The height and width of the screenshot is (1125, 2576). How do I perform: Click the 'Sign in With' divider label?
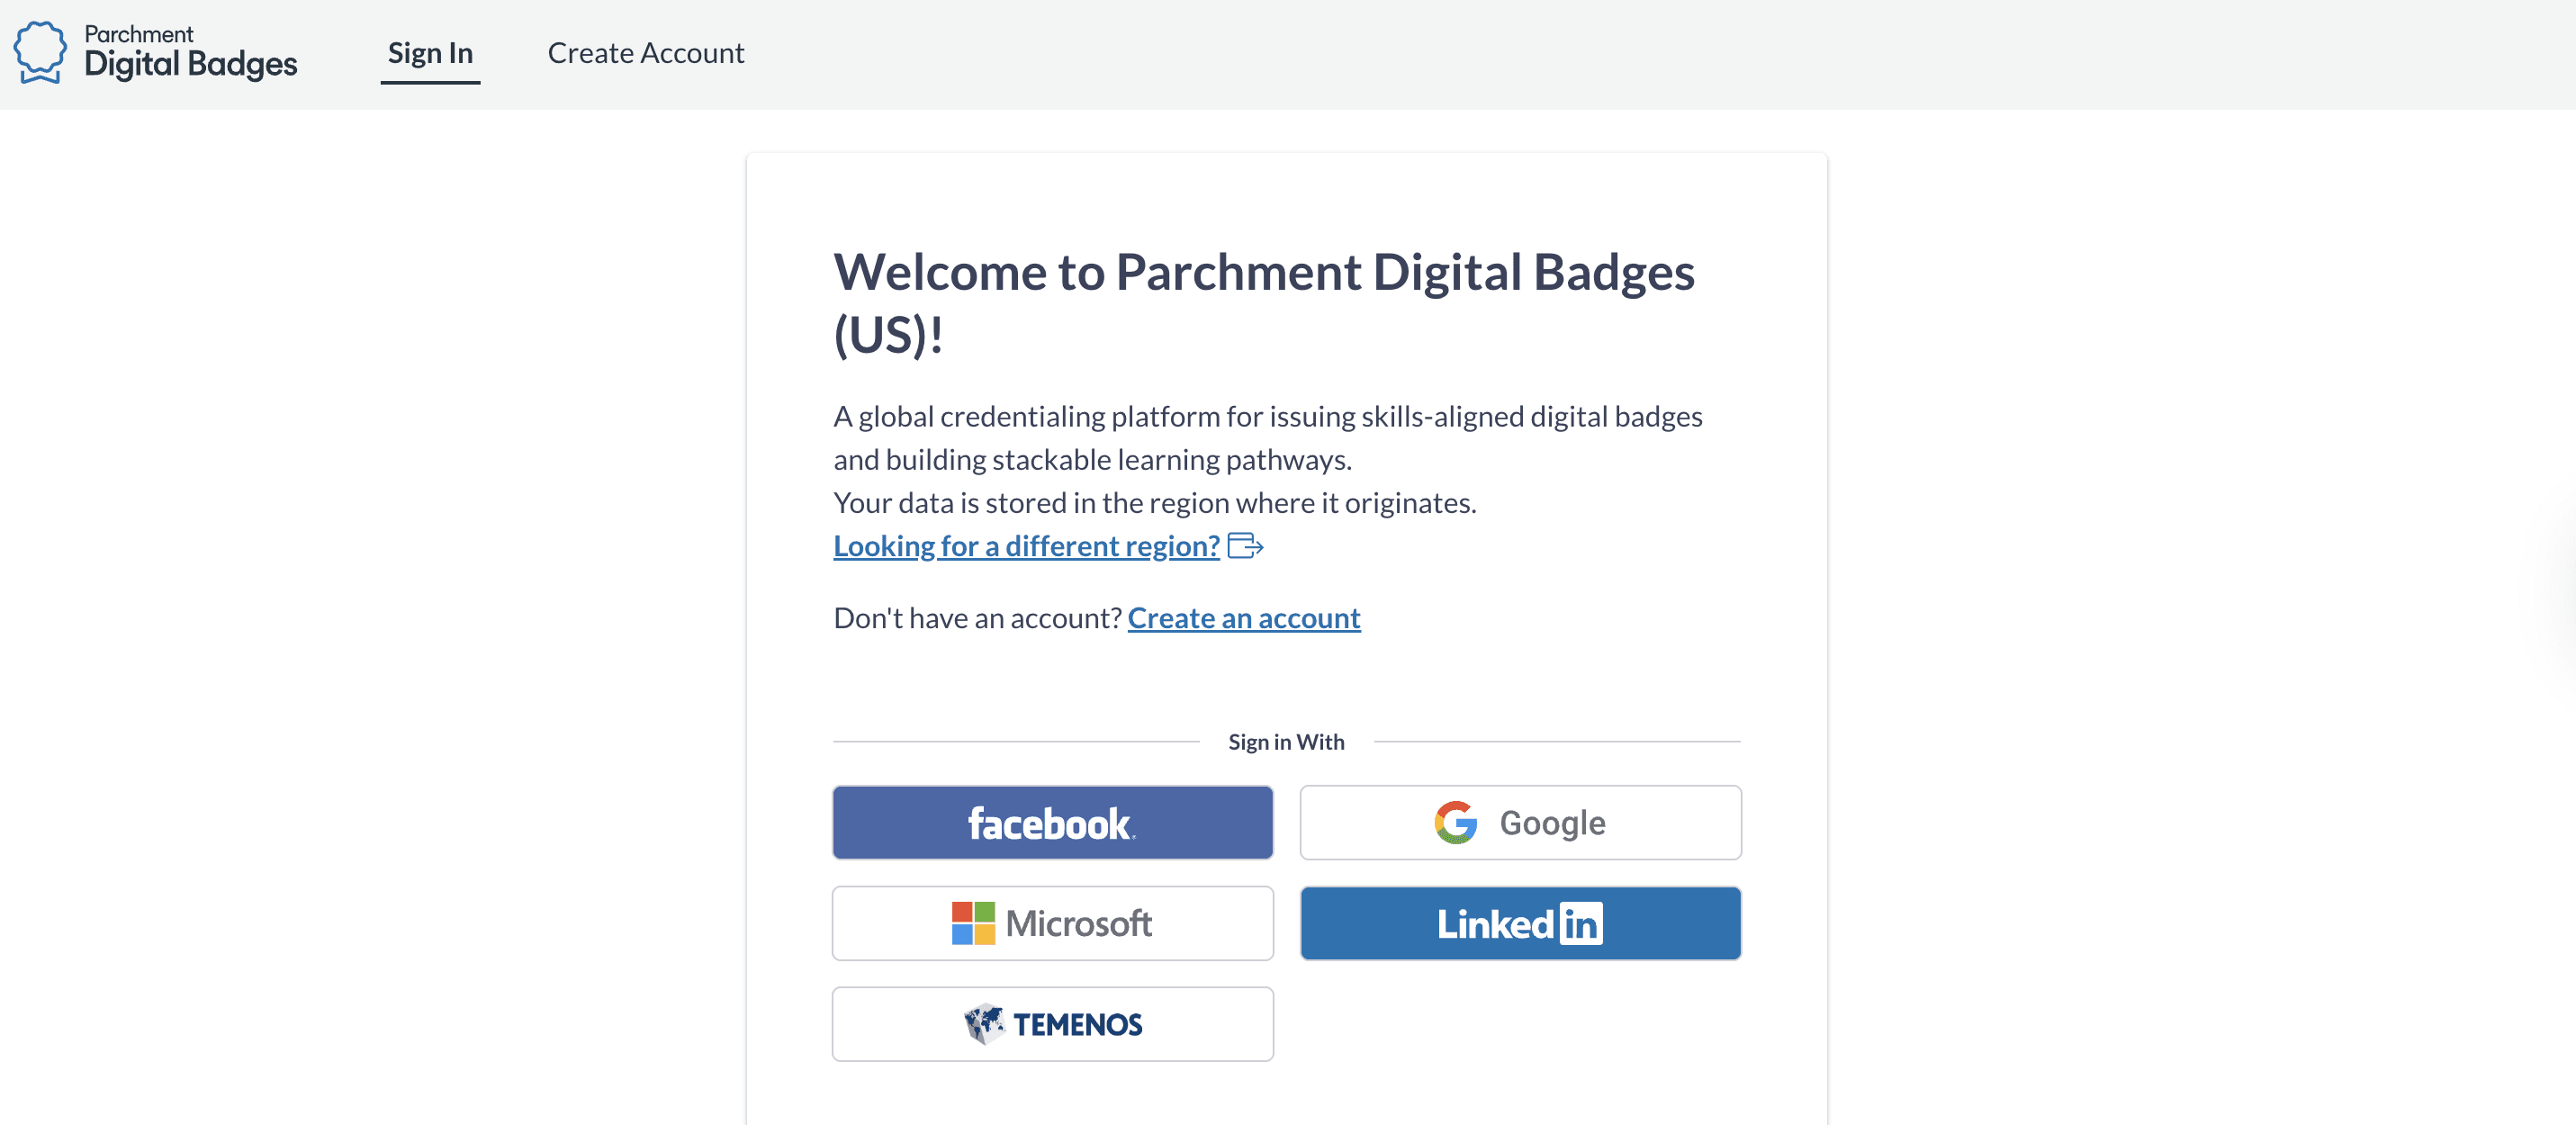pos(1287,742)
